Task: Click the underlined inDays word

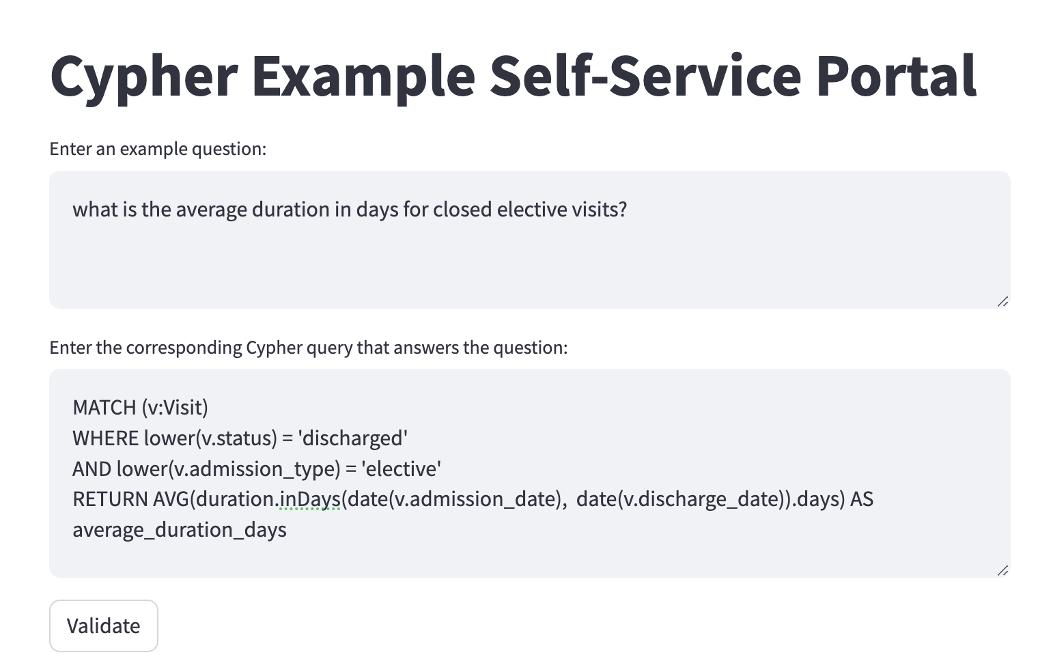Action: click(x=310, y=499)
